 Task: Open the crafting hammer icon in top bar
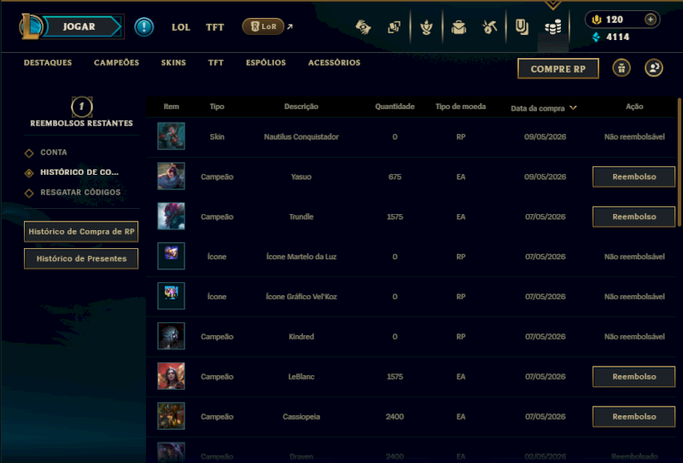363,27
